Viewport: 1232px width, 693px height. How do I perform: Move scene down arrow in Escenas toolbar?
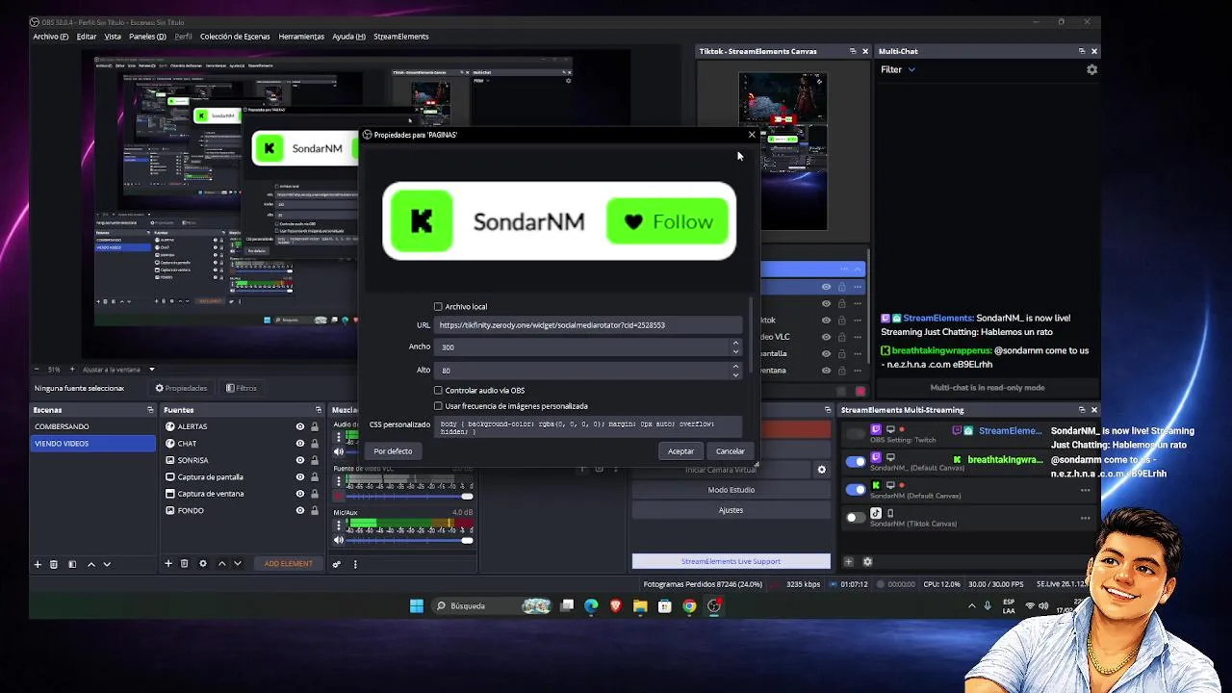[x=107, y=564]
